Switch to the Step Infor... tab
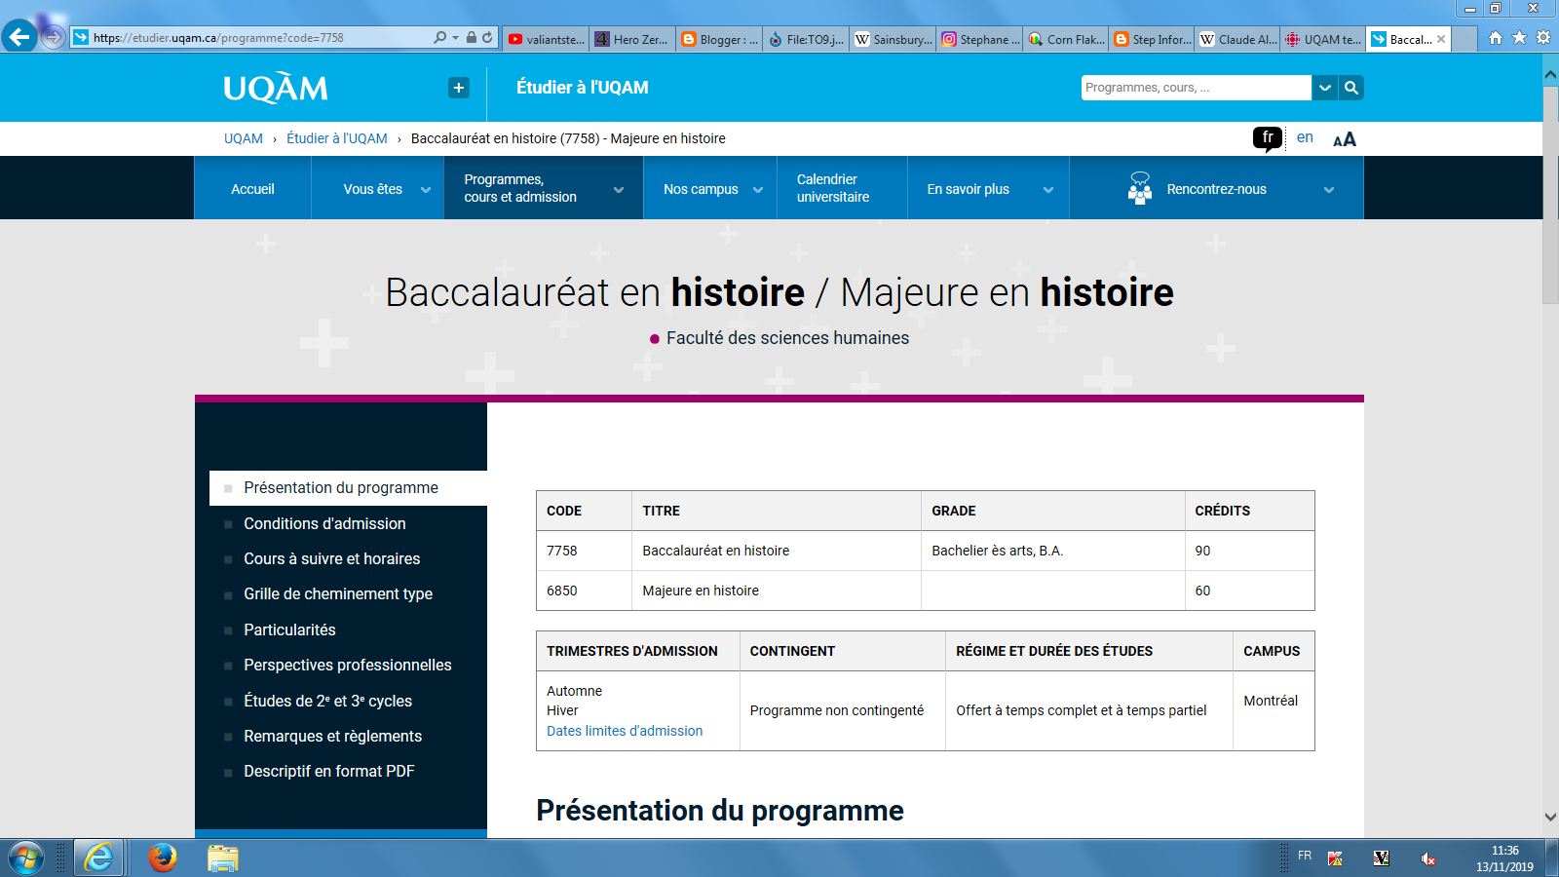This screenshot has height=877, width=1559. 1152,39
